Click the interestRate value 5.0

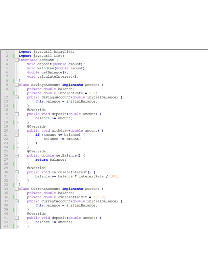(92, 93)
